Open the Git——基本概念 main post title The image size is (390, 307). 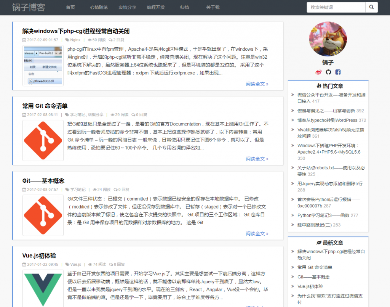click(x=43, y=181)
